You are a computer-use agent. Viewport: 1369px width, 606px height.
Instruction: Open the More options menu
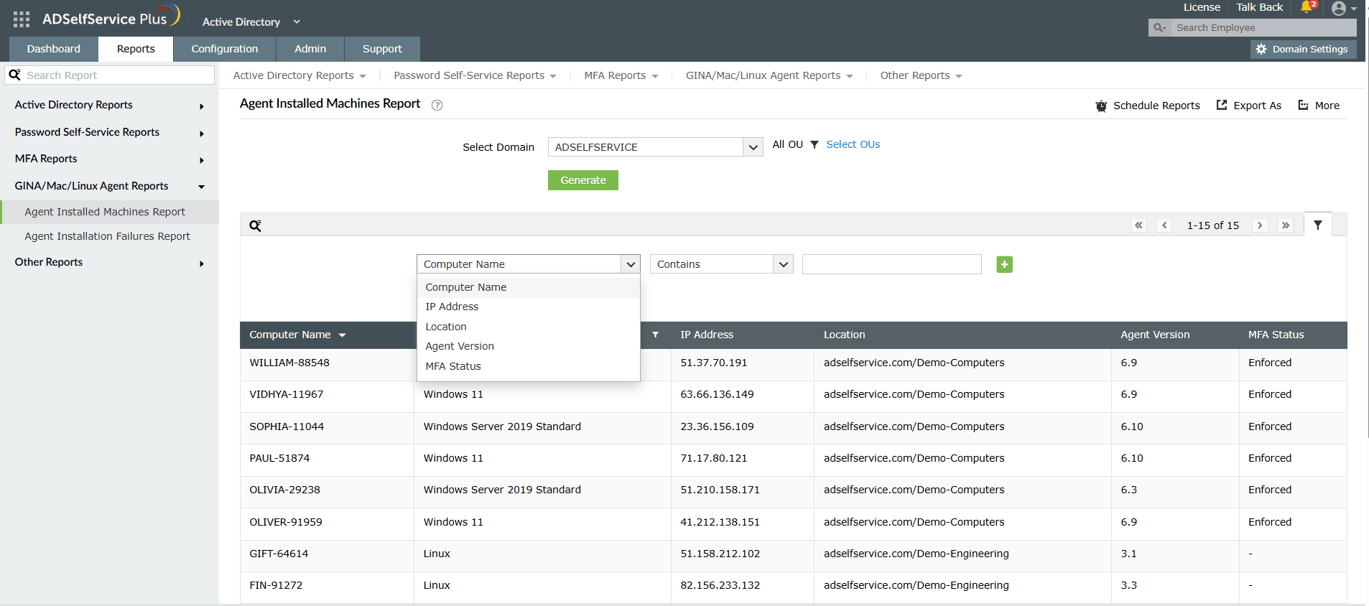[1319, 106]
